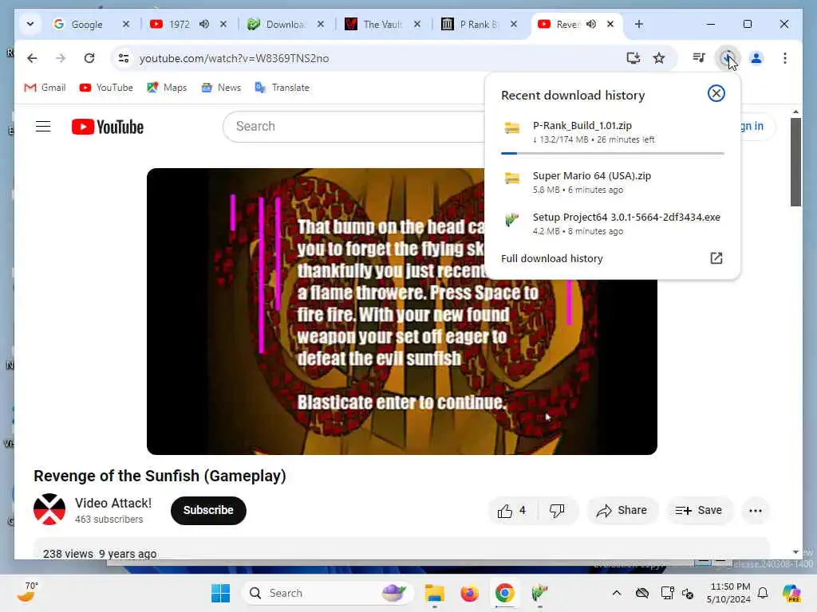
Task: Open Firefox from taskbar
Action: click(x=469, y=593)
